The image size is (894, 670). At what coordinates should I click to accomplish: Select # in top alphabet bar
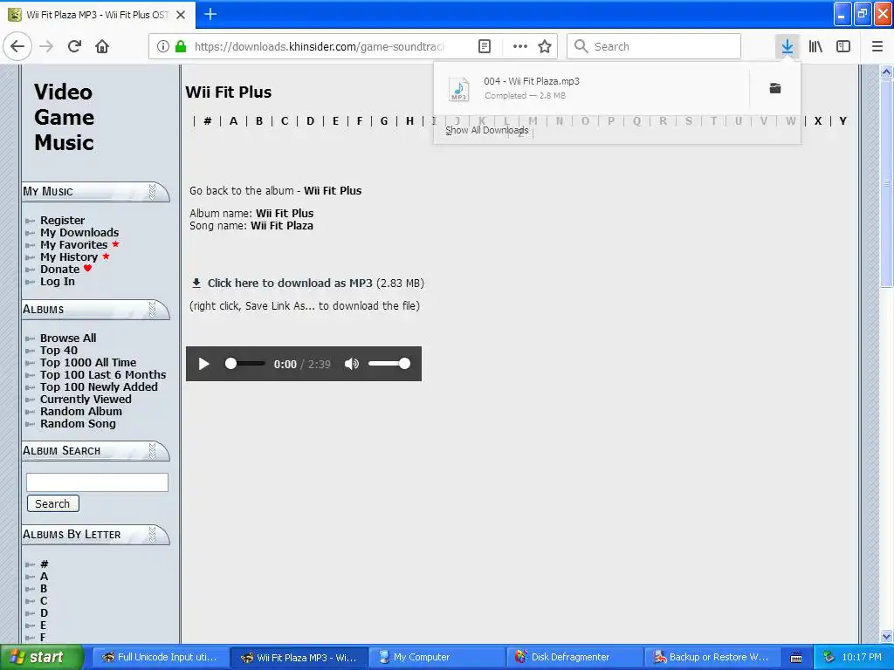click(208, 120)
